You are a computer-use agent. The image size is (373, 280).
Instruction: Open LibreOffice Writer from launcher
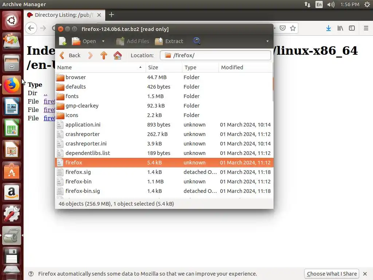click(12, 106)
